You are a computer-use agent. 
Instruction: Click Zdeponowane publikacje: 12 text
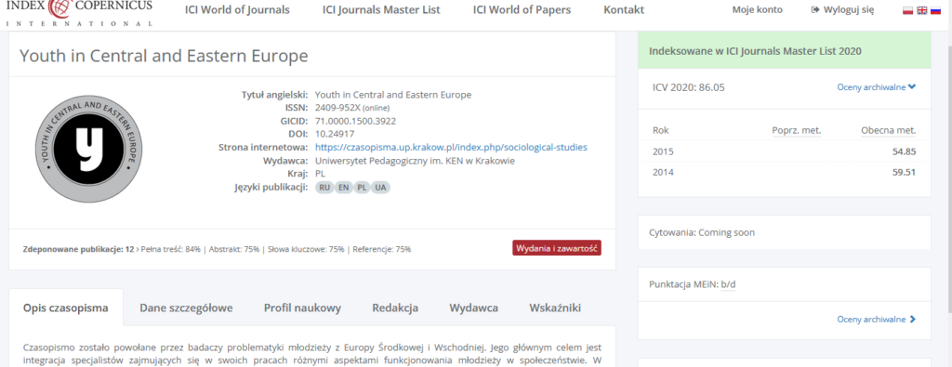pos(78,249)
